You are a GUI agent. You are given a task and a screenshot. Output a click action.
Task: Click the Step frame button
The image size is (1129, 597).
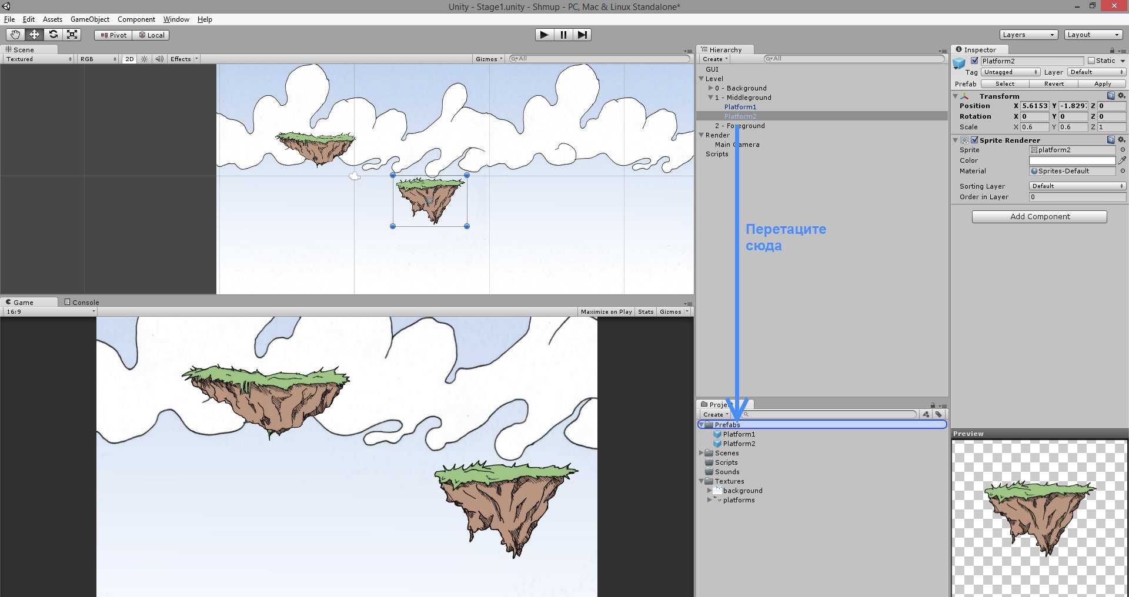point(582,35)
